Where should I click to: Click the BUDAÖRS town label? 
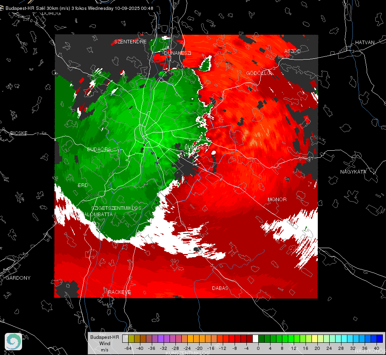pyautogui.click(x=99, y=149)
